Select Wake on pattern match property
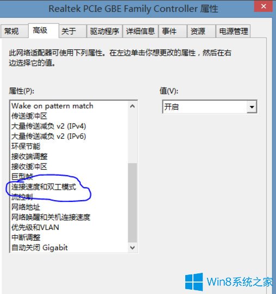Screen dimensions: 276x294 (x=52, y=106)
